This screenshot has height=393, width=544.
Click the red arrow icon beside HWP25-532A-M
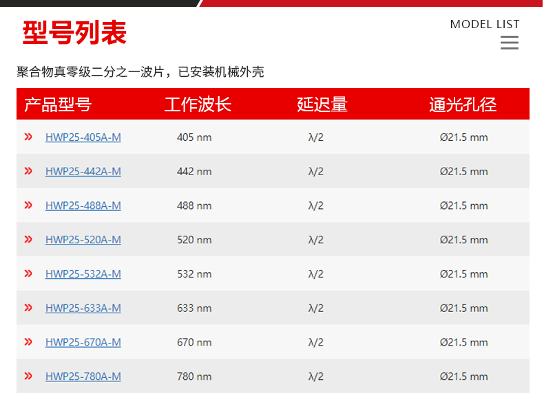[28, 273]
